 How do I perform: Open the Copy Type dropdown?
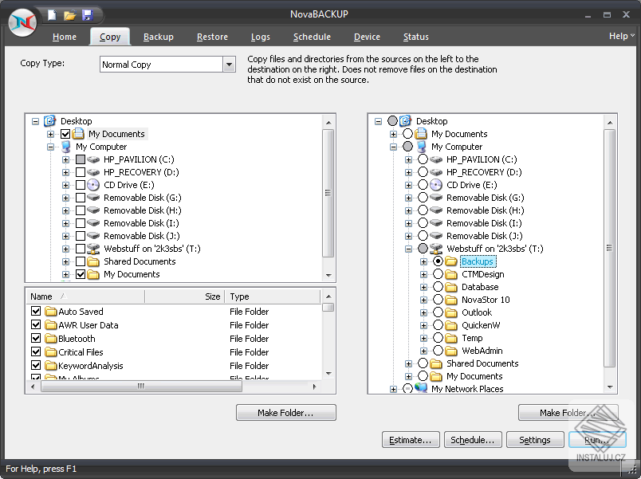[230, 65]
